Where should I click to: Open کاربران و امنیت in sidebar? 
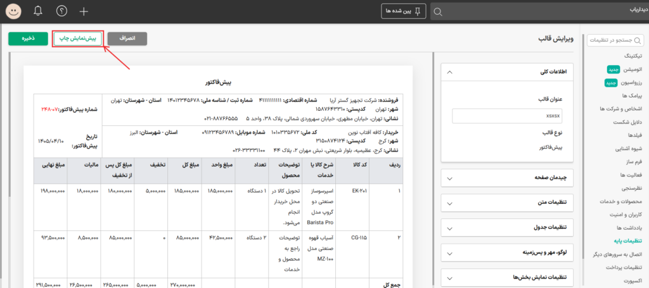point(625,215)
